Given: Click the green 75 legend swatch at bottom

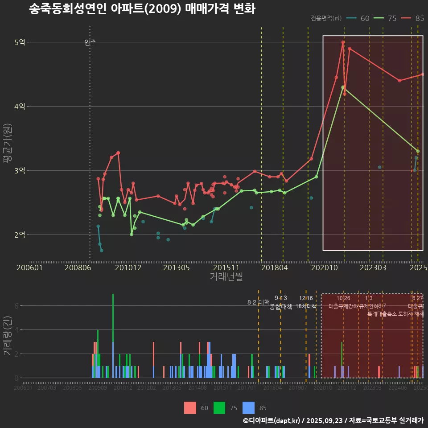Looking at the screenshot, I should 220,407.
